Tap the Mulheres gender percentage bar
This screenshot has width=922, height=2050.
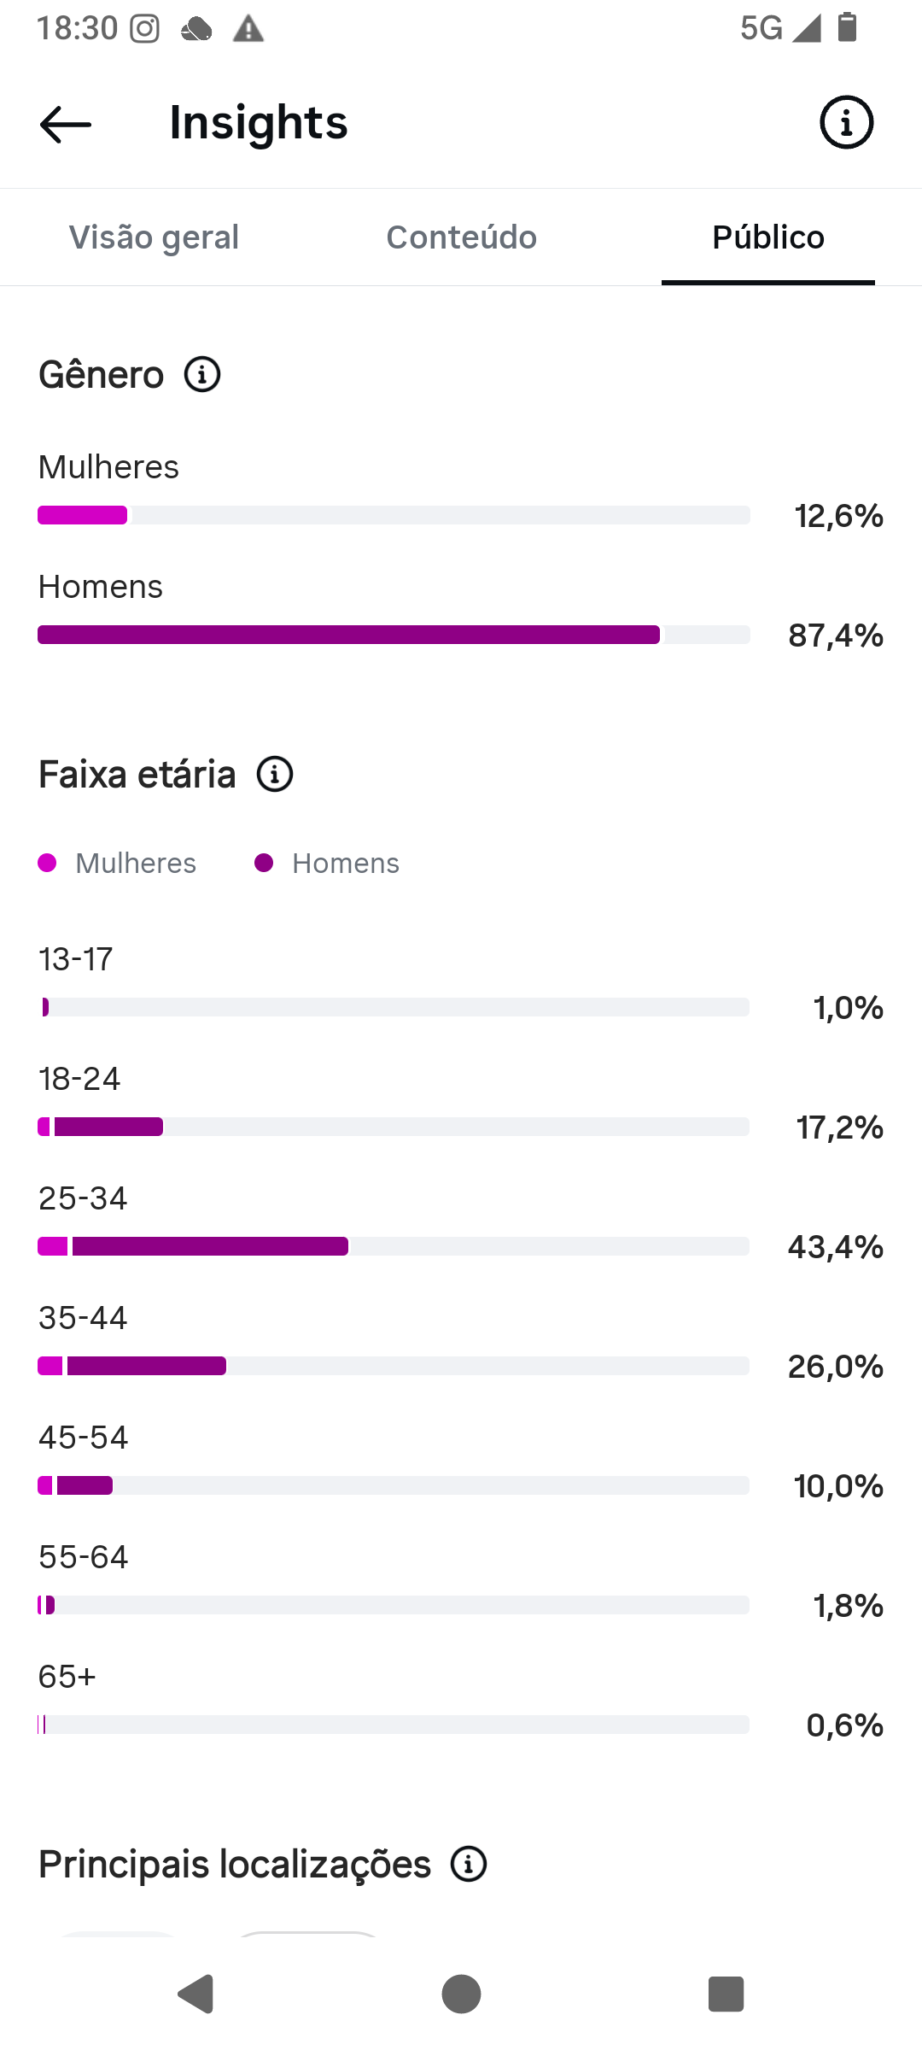click(x=394, y=515)
